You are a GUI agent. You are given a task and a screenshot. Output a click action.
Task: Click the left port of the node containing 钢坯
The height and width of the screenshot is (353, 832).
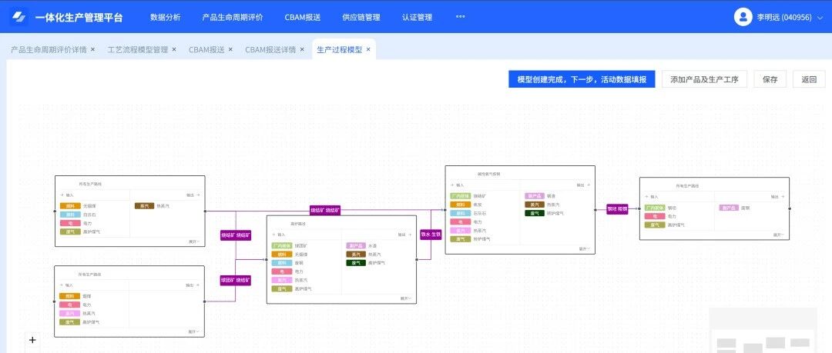click(x=640, y=209)
